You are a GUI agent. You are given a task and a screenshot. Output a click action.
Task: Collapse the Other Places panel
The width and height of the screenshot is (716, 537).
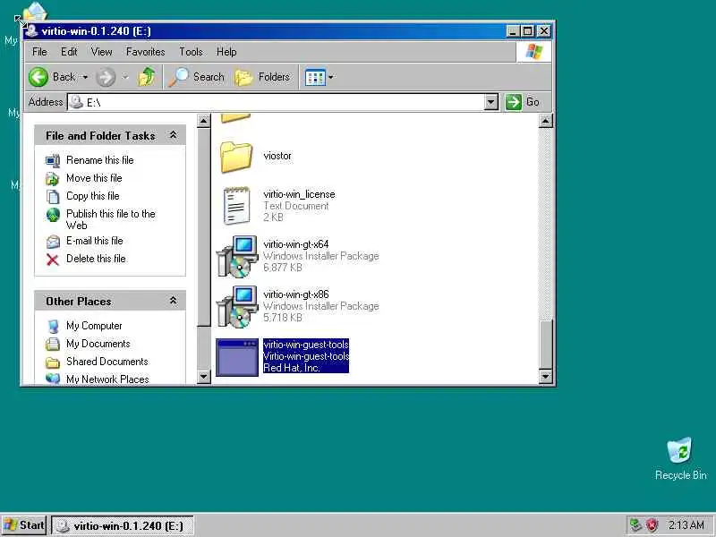(173, 301)
